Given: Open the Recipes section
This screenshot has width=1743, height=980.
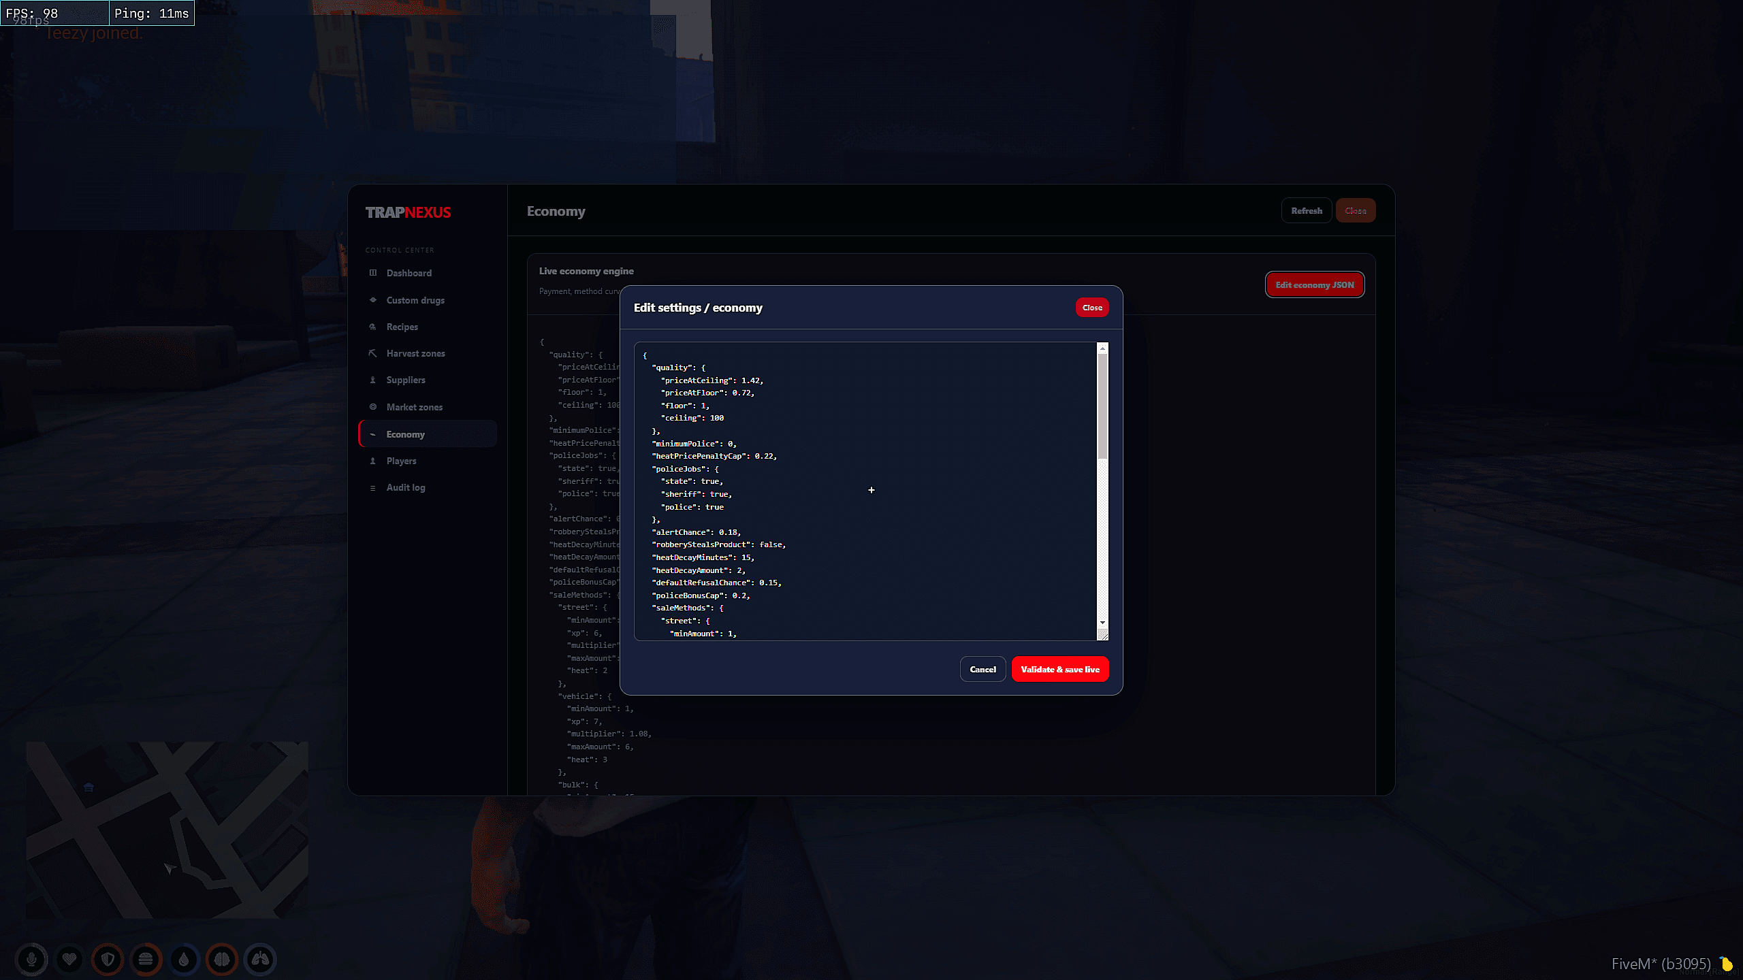Looking at the screenshot, I should point(428,327).
